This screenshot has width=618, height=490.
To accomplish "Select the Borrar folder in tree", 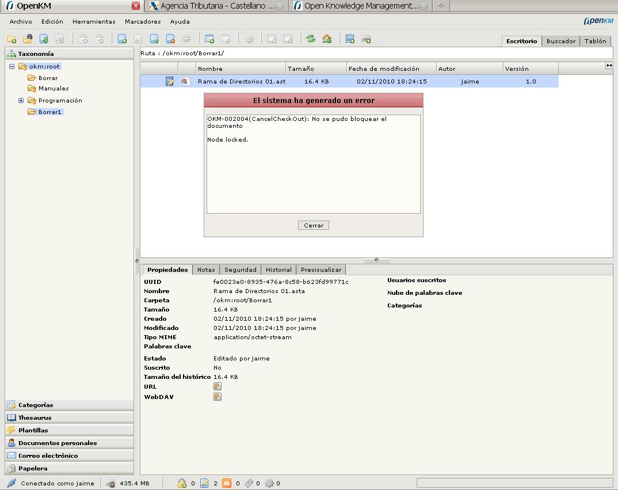I will coord(48,78).
